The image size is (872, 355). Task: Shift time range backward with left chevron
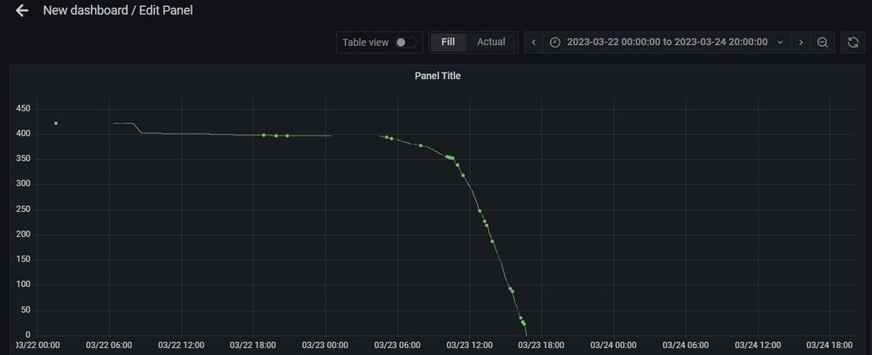pyautogui.click(x=533, y=42)
